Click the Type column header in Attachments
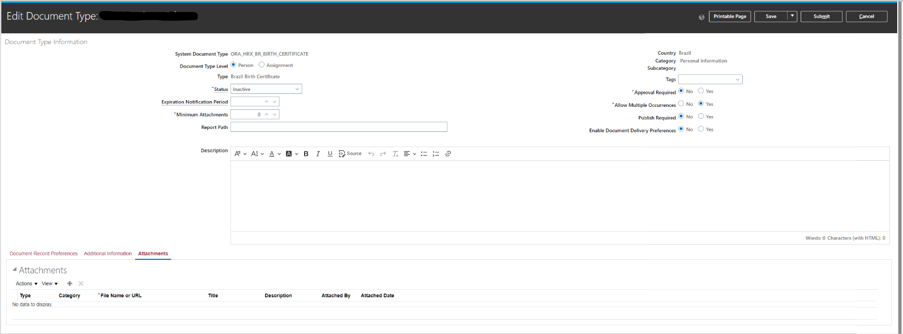The height and width of the screenshot is (334, 903). pyautogui.click(x=25, y=295)
